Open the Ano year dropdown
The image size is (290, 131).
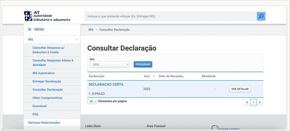point(109,64)
